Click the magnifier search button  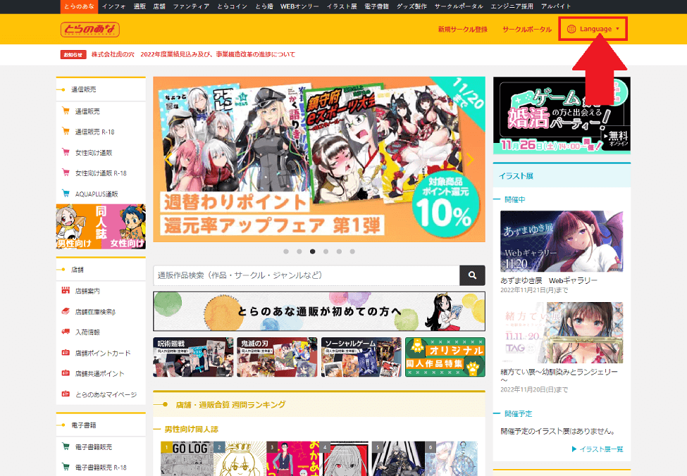point(472,275)
